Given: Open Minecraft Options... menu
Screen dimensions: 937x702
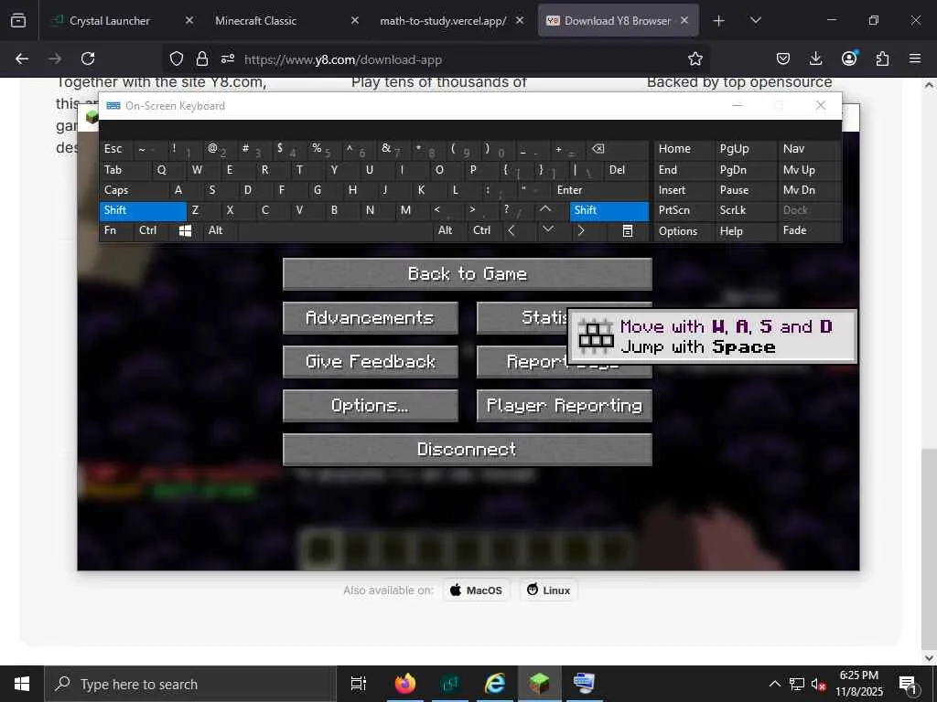Looking at the screenshot, I should (371, 406).
